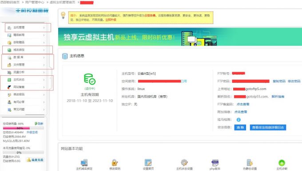Expand the 域名绑定 chevron
This screenshot has height=171, width=302.
pyautogui.click(x=44, y=50)
